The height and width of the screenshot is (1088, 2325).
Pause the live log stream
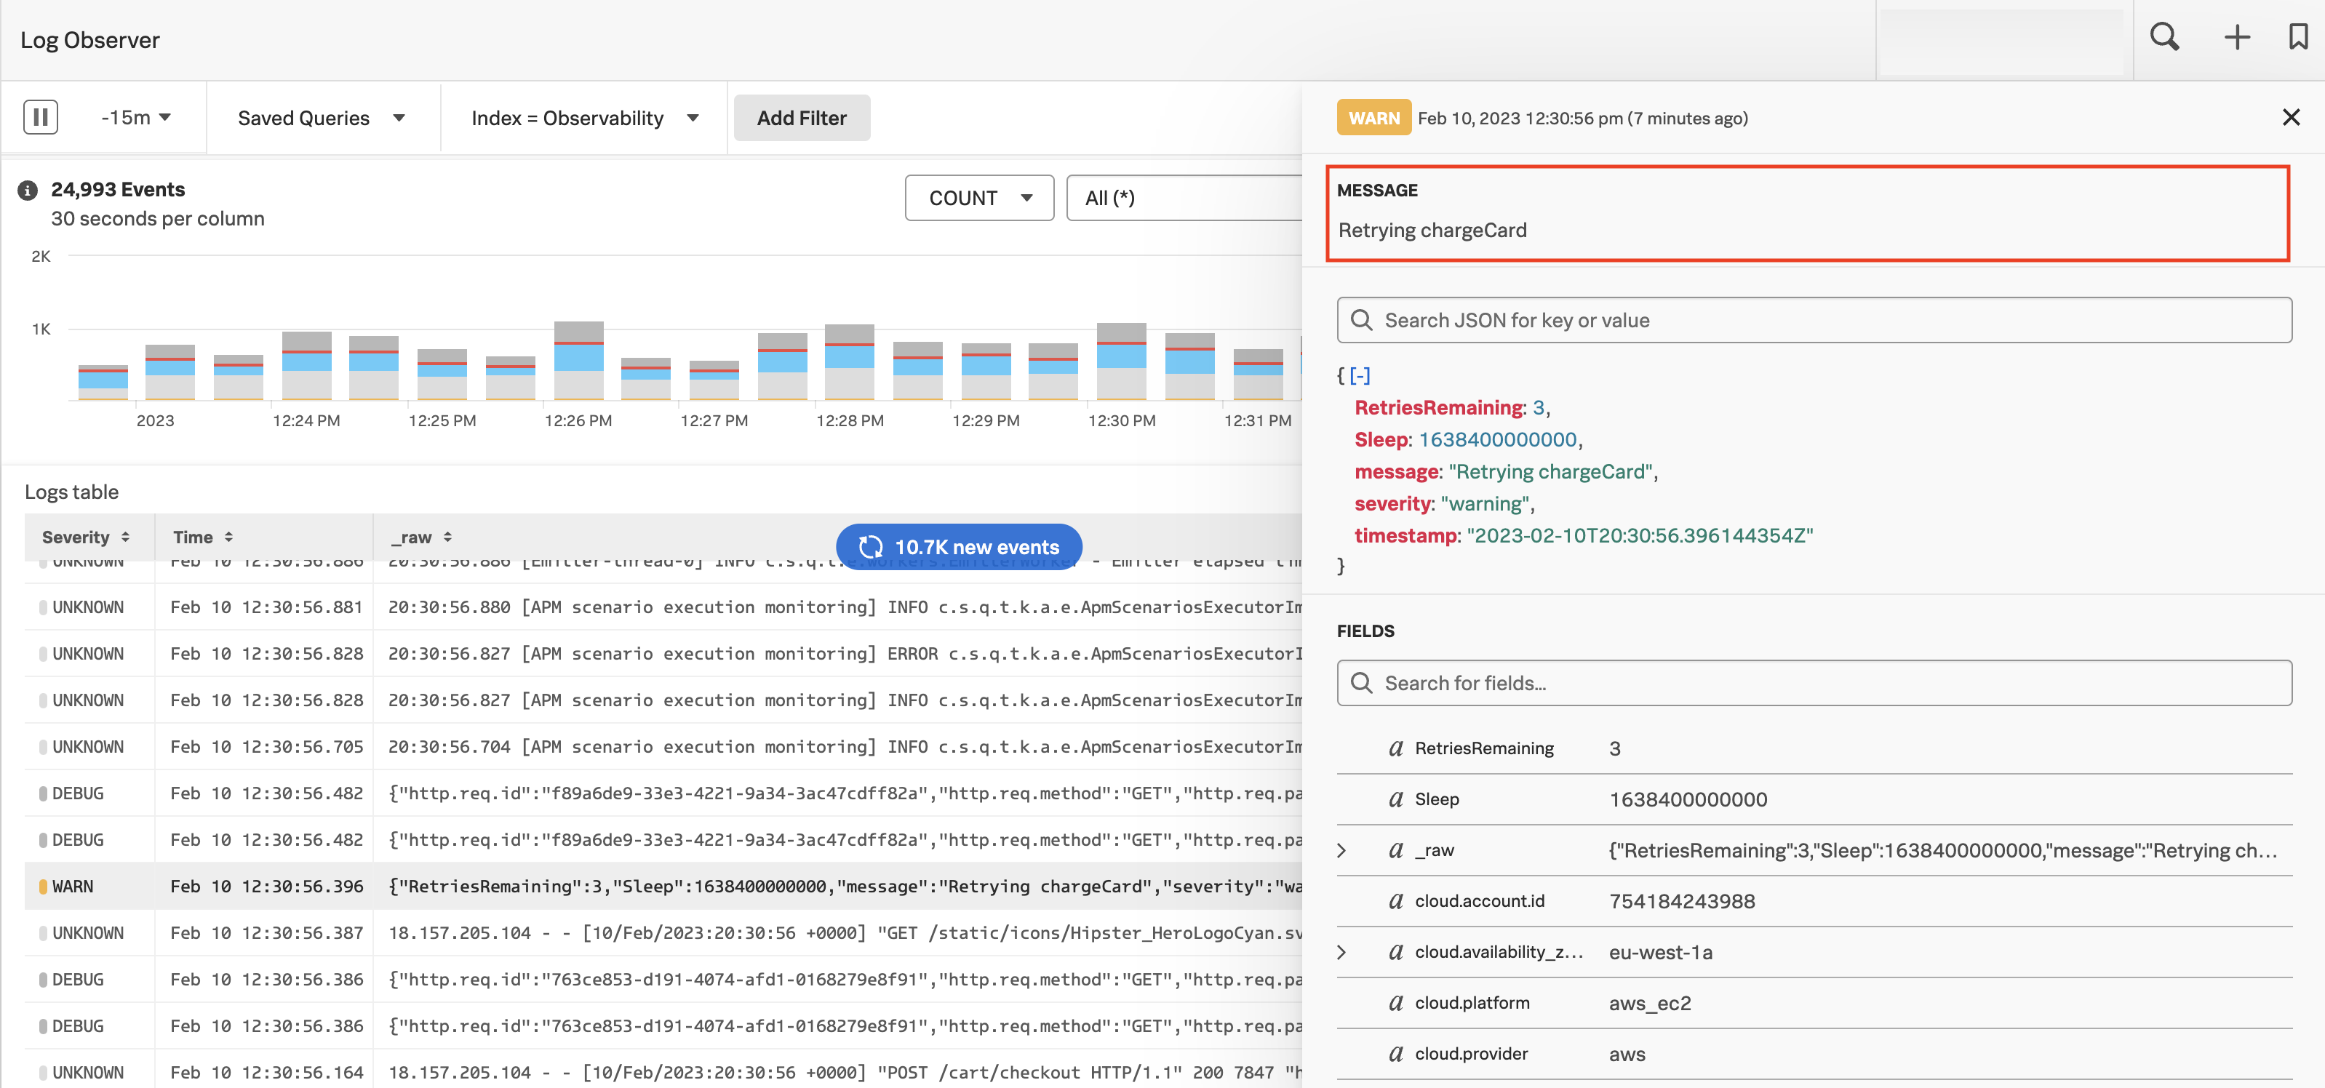click(41, 117)
